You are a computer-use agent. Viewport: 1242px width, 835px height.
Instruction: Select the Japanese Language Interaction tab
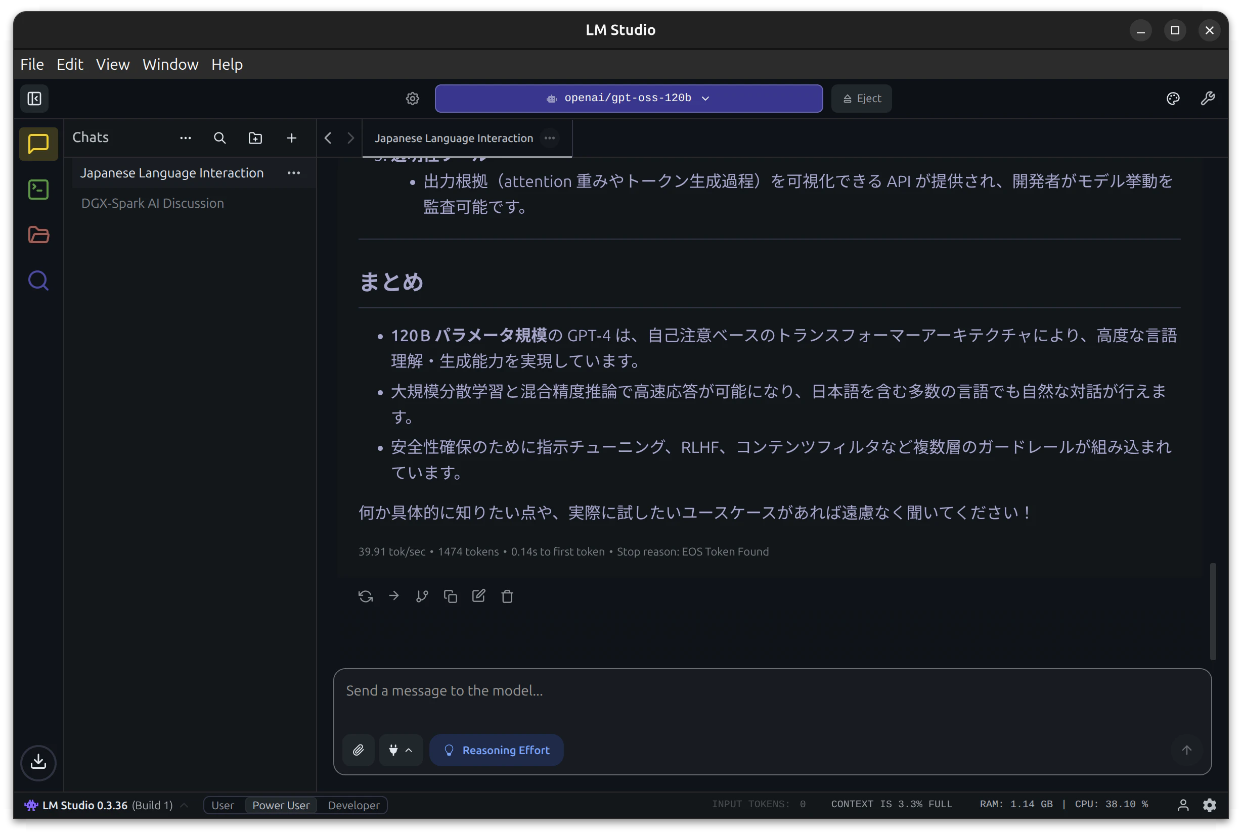(467, 138)
